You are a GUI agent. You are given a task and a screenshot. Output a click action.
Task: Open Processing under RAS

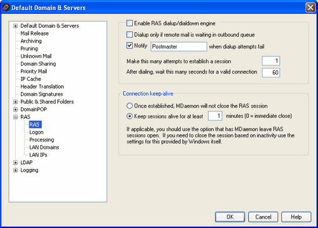pyautogui.click(x=42, y=140)
